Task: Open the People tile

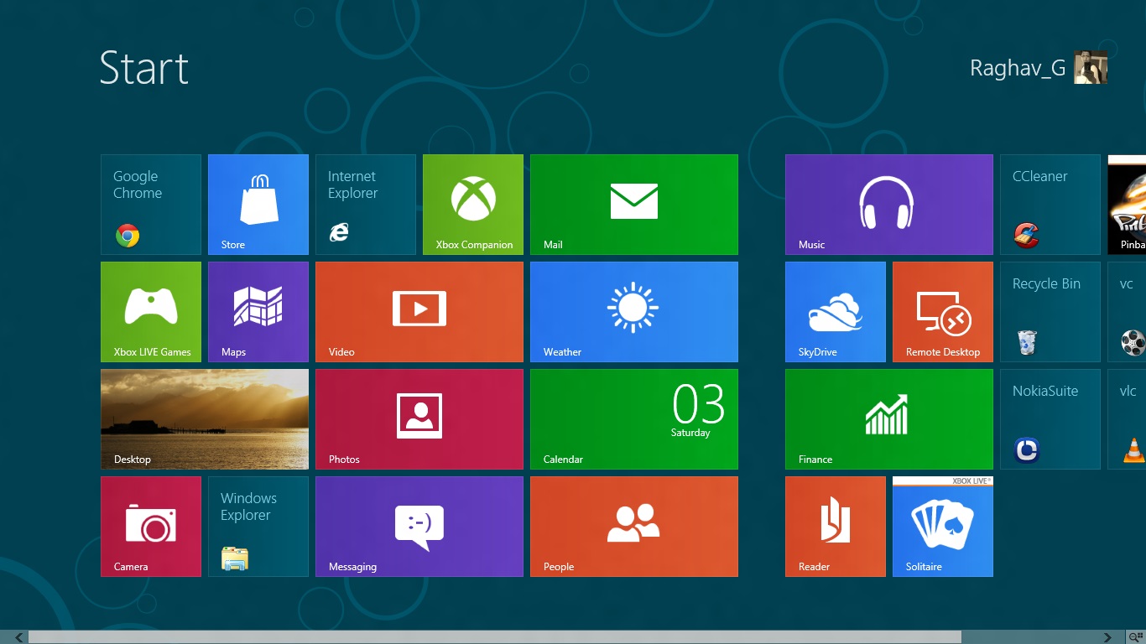Action: [634, 527]
